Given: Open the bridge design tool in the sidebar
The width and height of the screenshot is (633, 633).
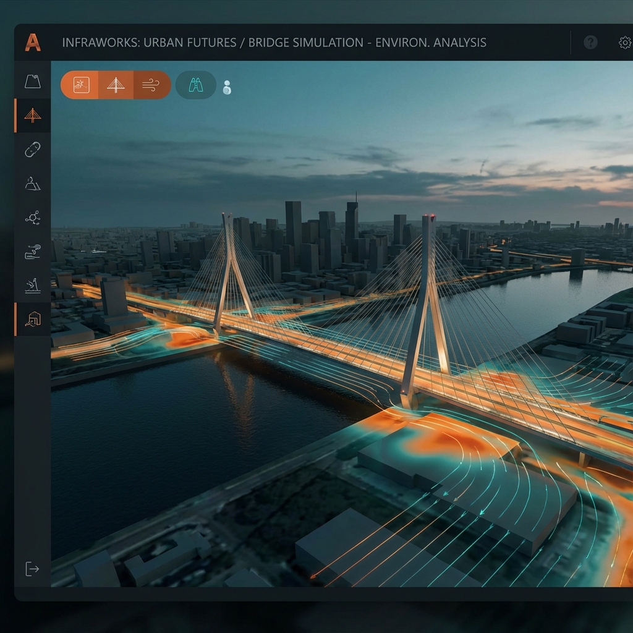Looking at the screenshot, I should [32, 115].
